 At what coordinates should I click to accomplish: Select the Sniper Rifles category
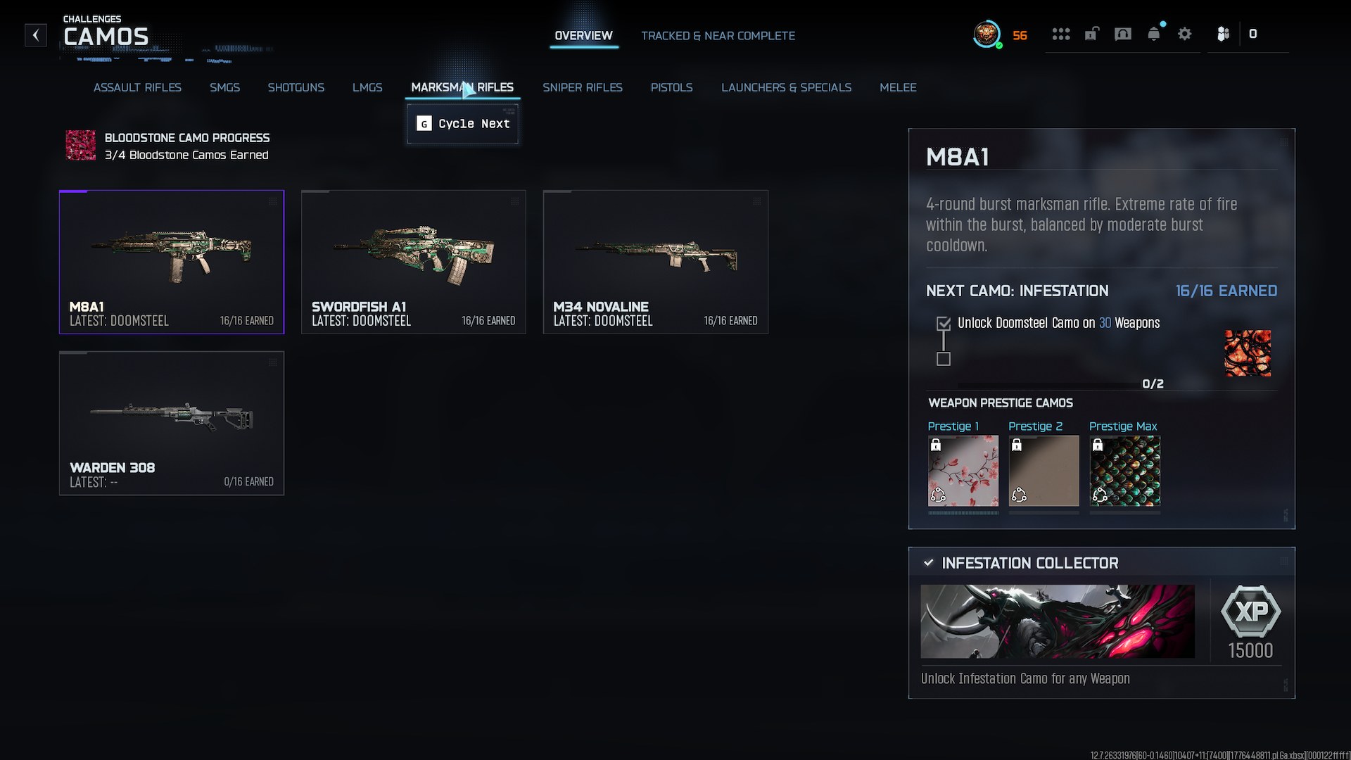click(583, 87)
